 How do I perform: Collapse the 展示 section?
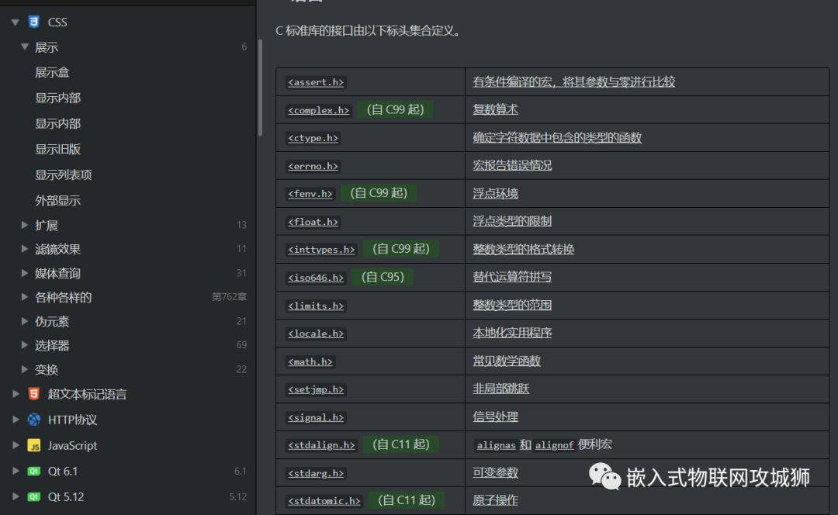(x=25, y=47)
